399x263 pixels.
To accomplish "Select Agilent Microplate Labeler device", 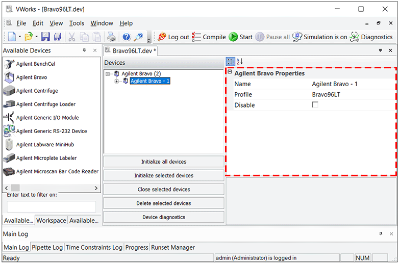I will (46, 158).
